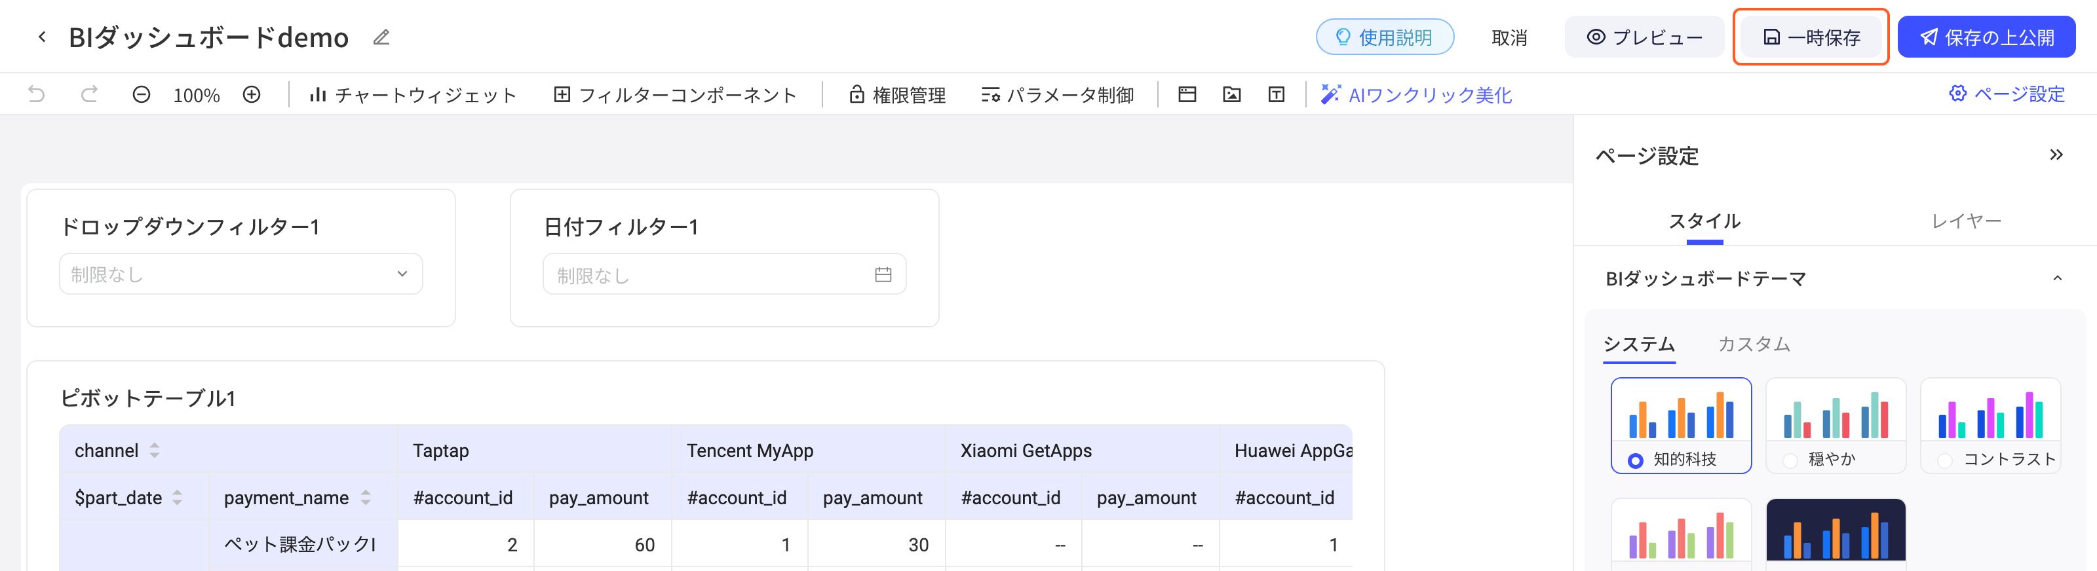Select the コントラスト theme radio button
Image resolution: width=2097 pixels, height=571 pixels.
pyautogui.click(x=1945, y=460)
